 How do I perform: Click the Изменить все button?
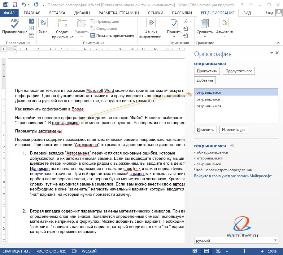[233, 130]
